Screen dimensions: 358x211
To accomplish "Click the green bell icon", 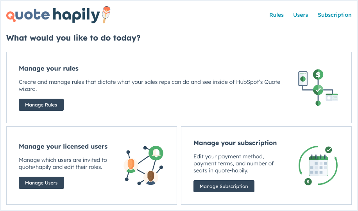I will click(156, 153).
